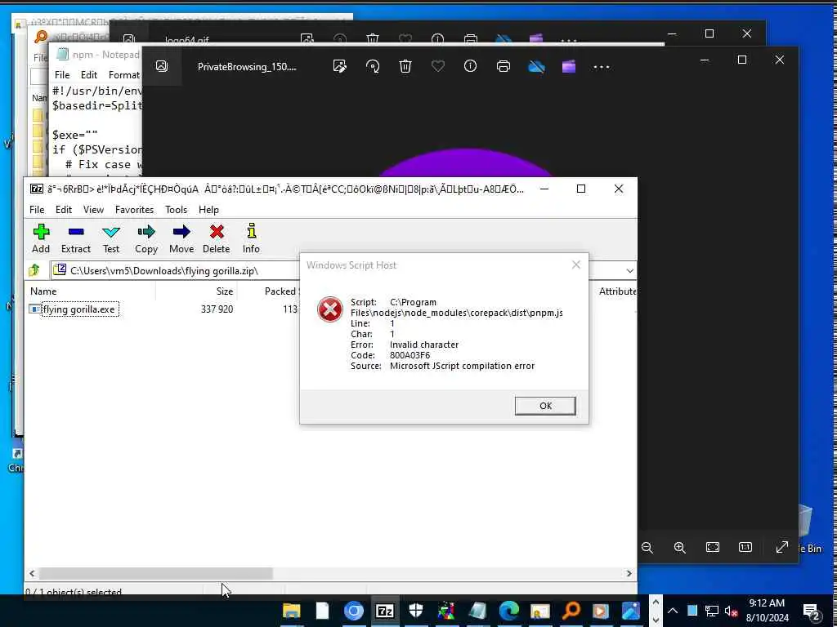The width and height of the screenshot is (837, 627).
Task: Open the Tools menu in 7-Zip
Action: tap(177, 210)
